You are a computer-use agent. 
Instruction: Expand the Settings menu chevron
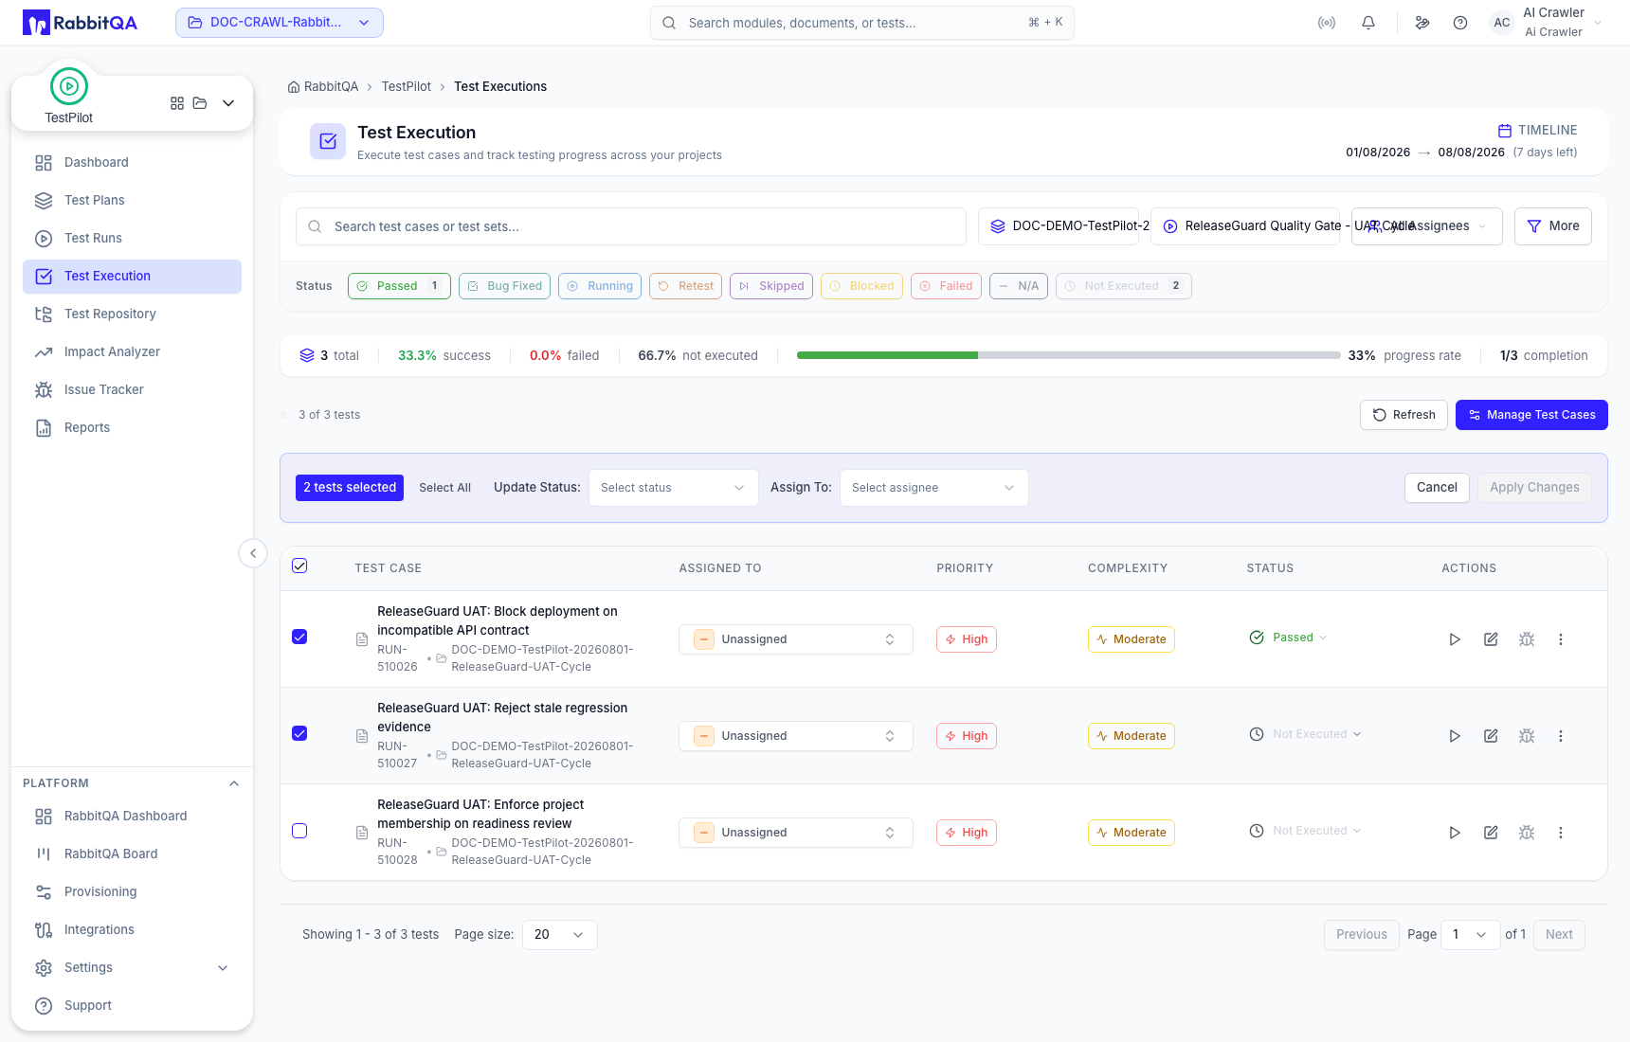click(x=223, y=968)
